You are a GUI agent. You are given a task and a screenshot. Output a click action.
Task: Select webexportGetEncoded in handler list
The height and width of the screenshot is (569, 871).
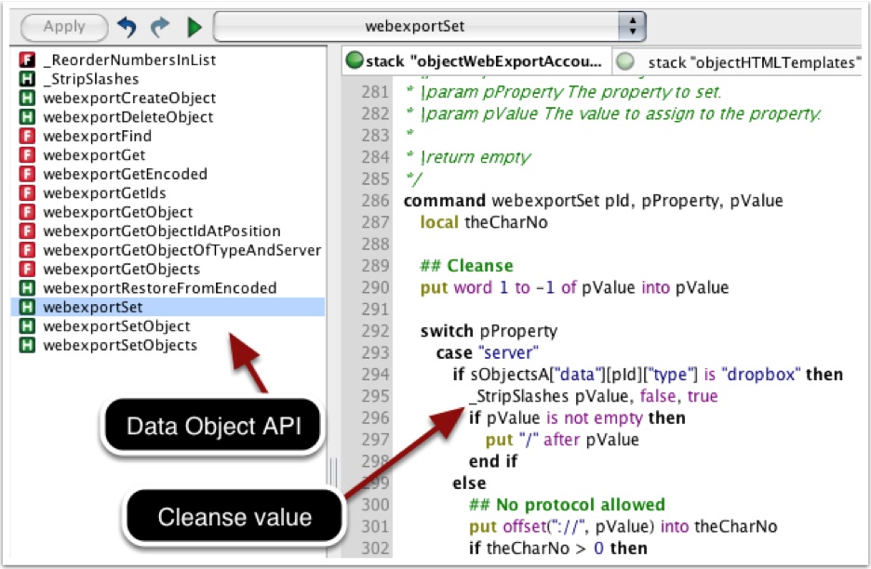126,174
